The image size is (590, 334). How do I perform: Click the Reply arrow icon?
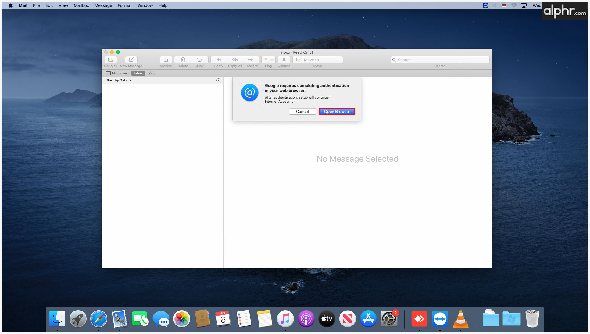[x=219, y=60]
